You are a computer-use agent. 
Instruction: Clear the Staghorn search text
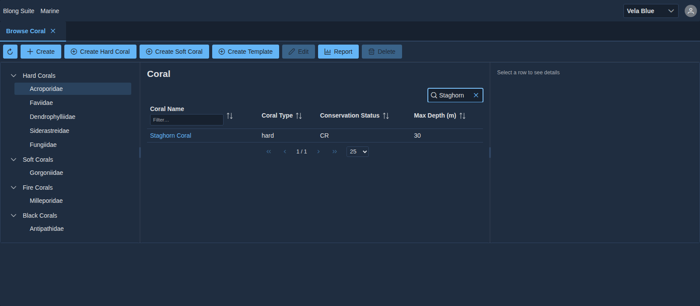coord(476,95)
